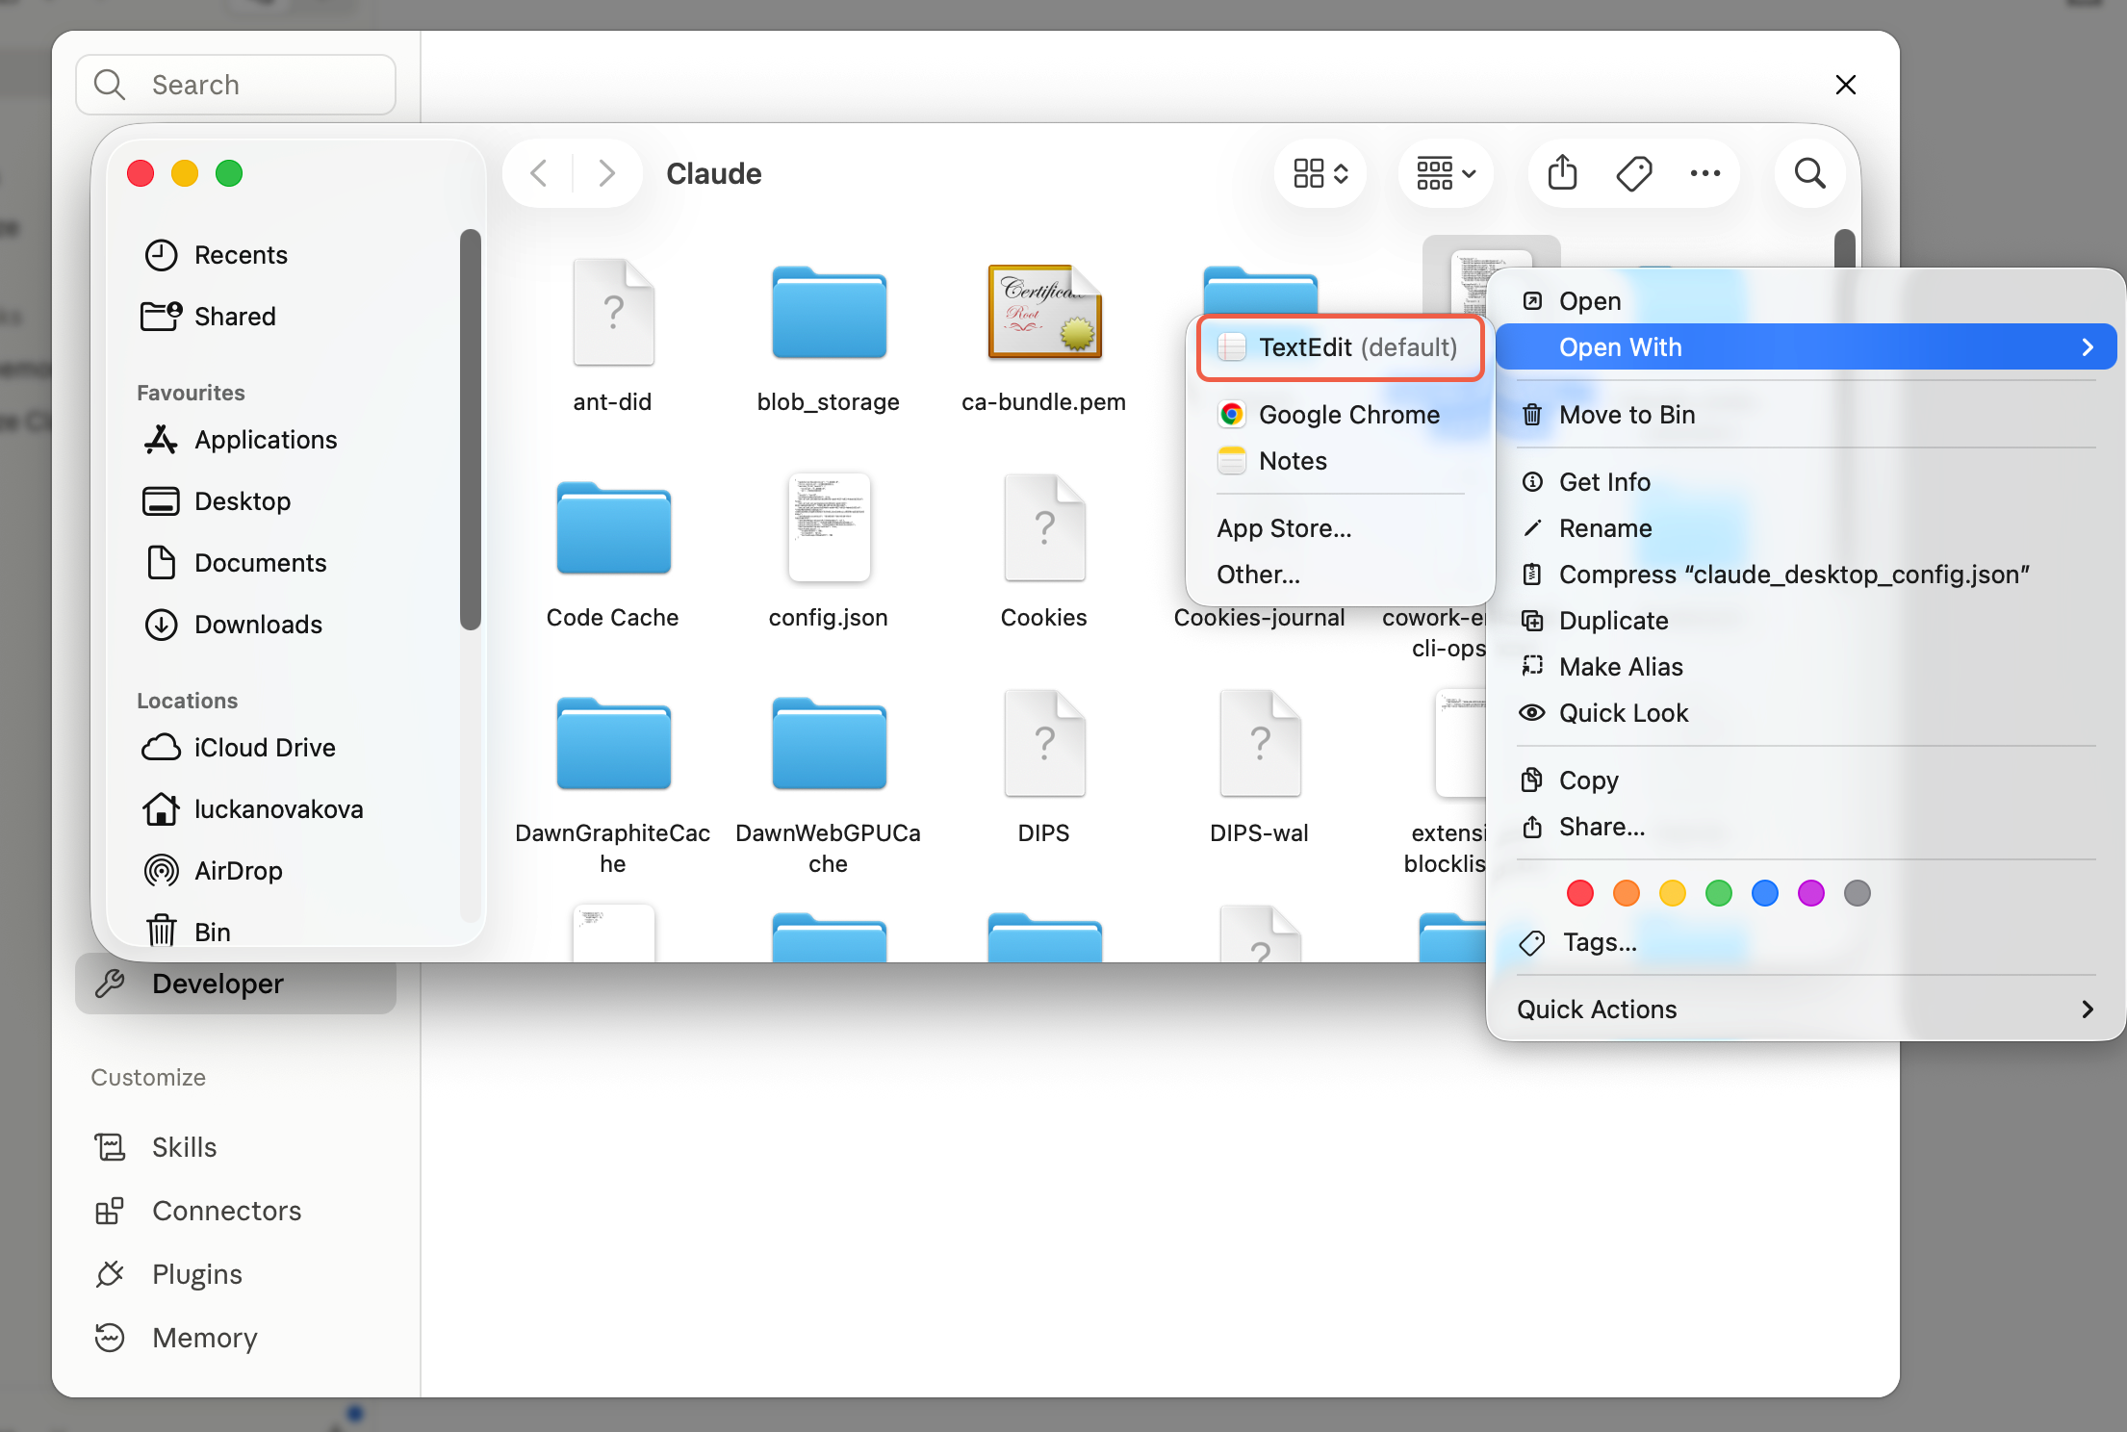Image resolution: width=2127 pixels, height=1432 pixels.
Task: Click Open in the context menu
Action: [1807, 301]
